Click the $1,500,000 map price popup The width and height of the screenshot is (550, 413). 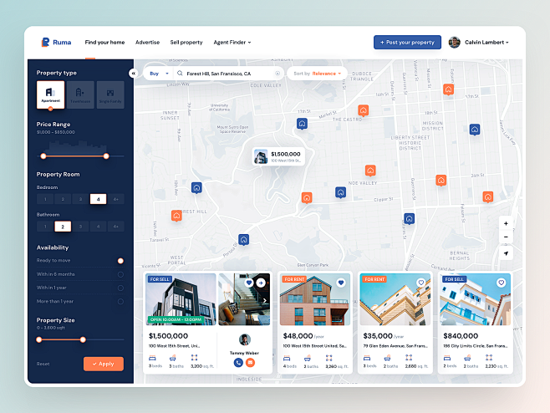coord(278,156)
